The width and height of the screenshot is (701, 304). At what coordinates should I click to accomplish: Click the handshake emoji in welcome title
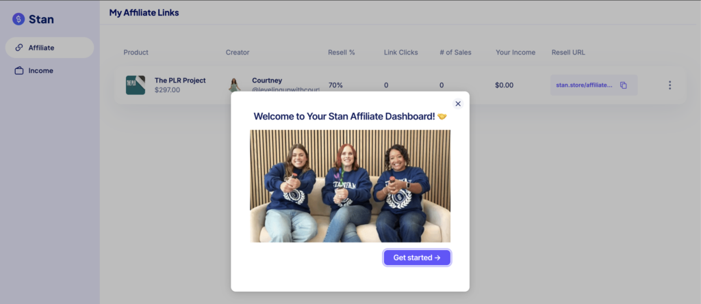(442, 117)
